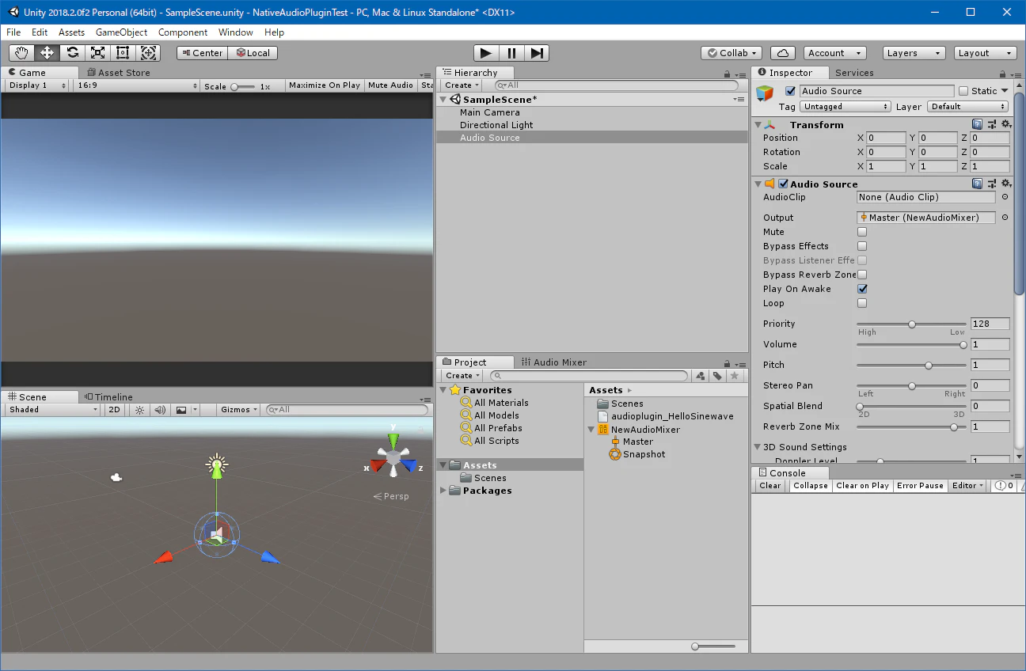Screen dimensions: 1026x671
Task: Enable the Loop checkbox
Action: coord(862,303)
